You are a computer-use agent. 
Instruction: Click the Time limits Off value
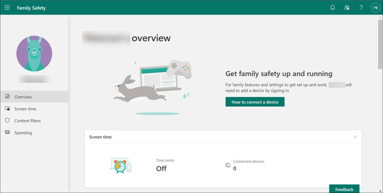coord(161,169)
